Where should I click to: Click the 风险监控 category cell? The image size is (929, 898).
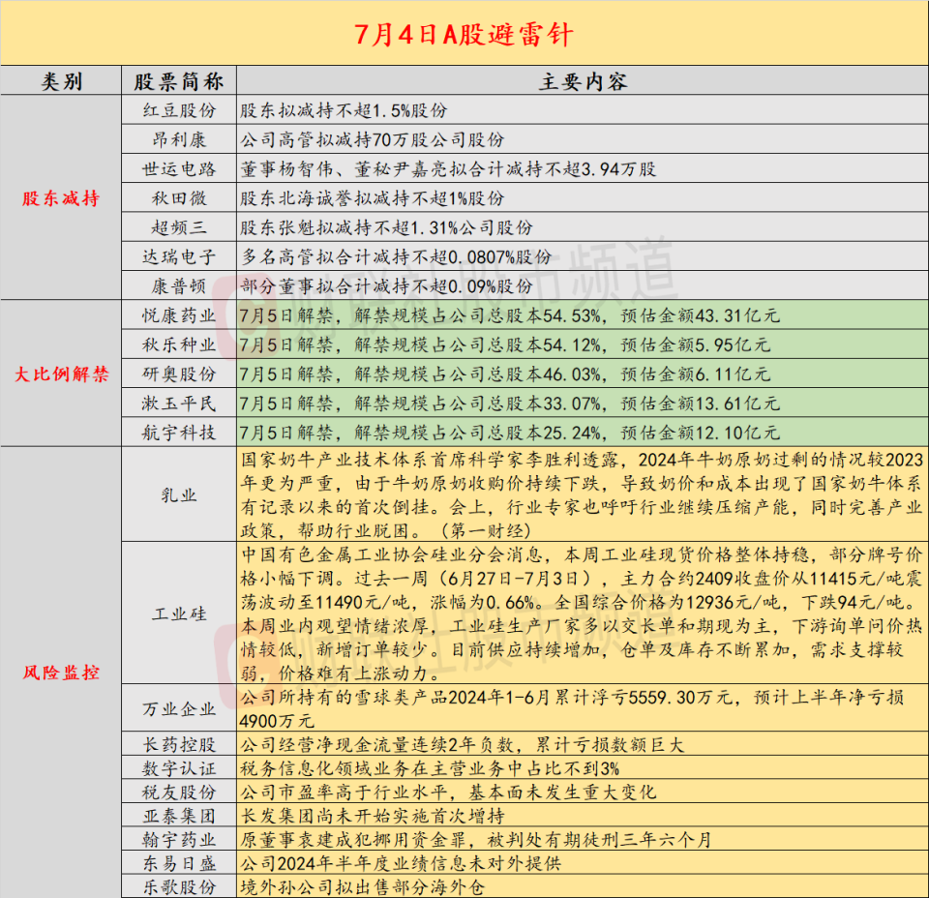tap(61, 673)
